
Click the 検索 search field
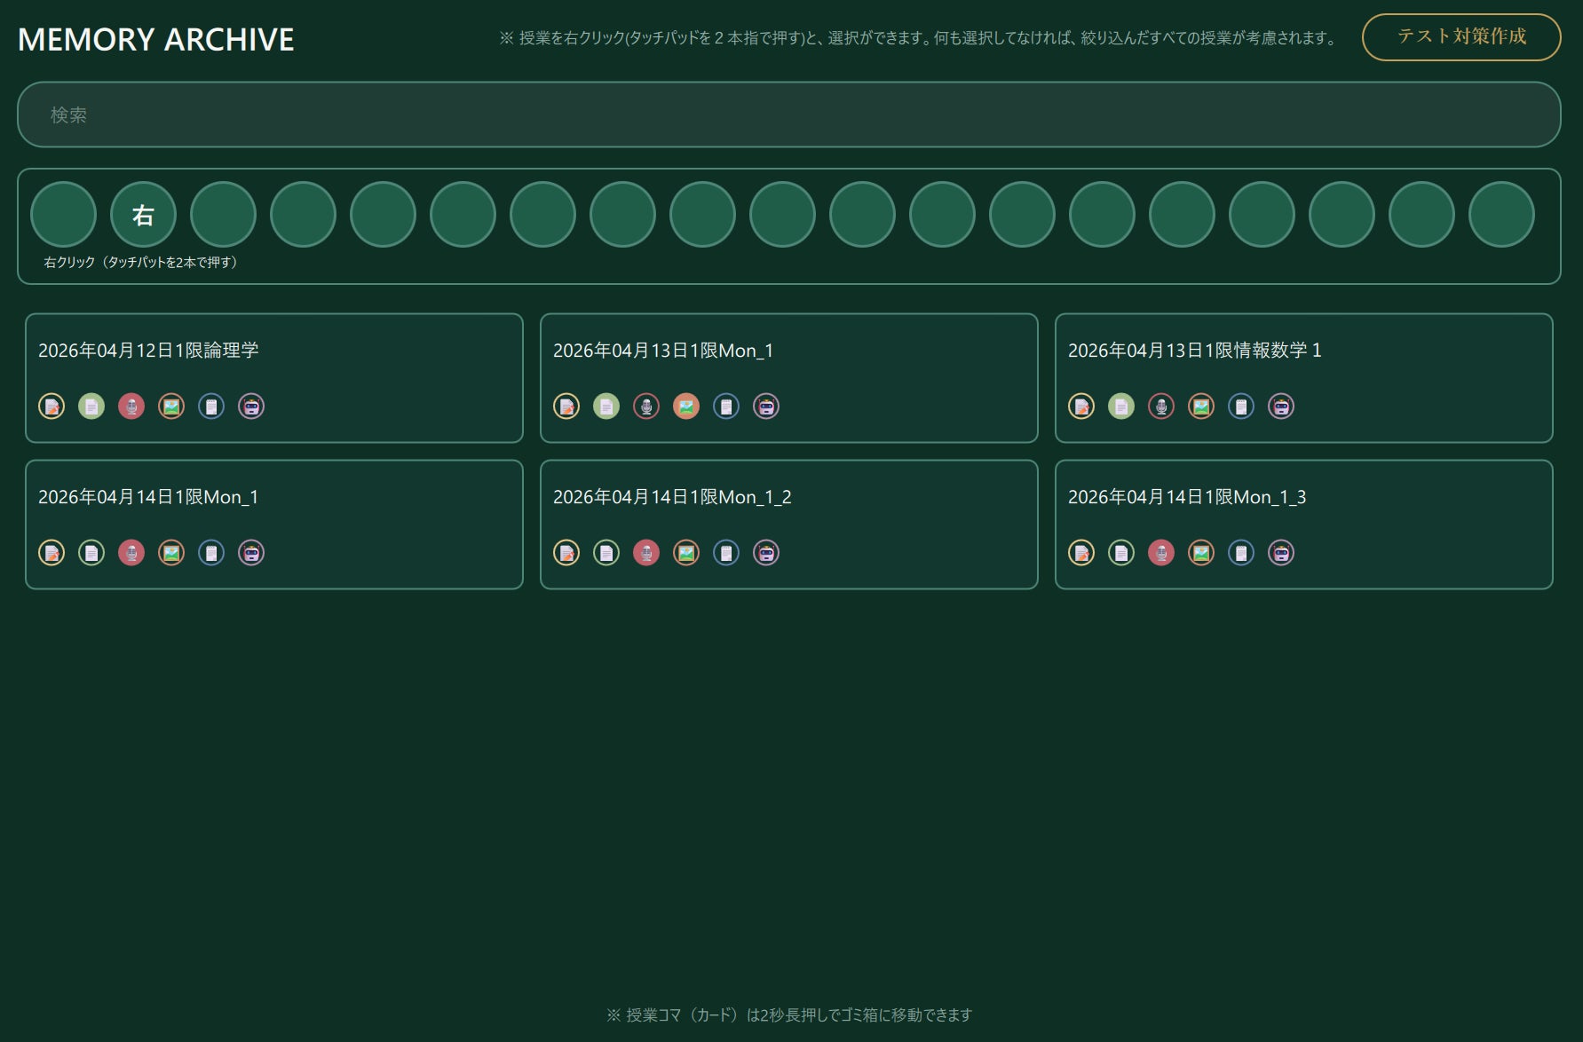788,114
